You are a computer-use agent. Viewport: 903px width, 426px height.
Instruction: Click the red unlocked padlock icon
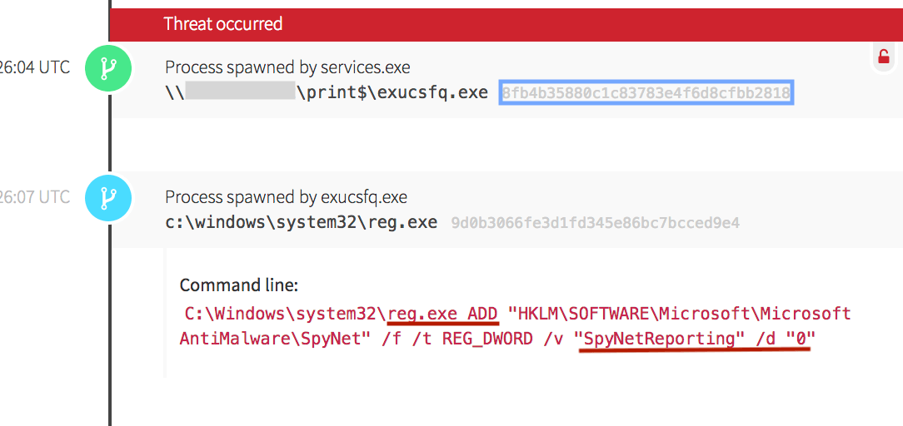(883, 57)
